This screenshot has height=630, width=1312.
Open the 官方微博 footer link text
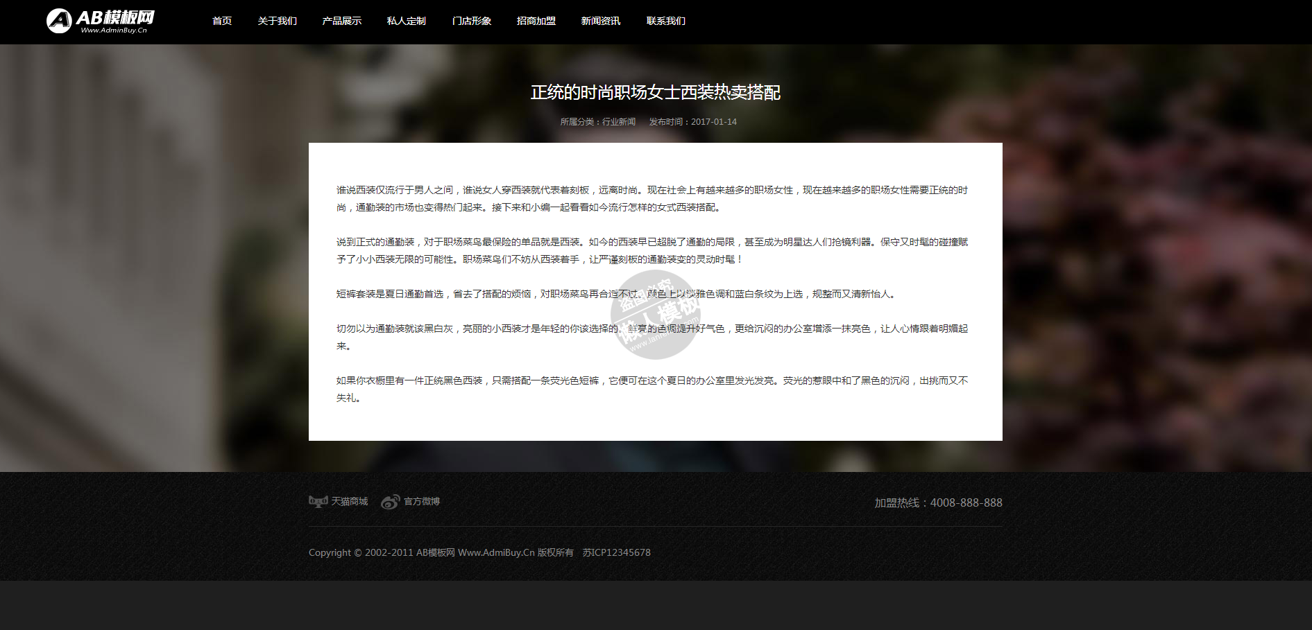point(422,501)
